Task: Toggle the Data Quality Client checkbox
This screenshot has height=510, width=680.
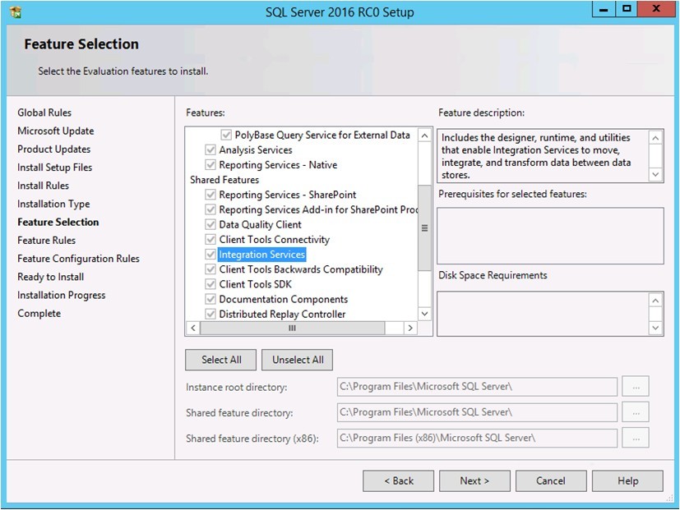Action: tap(210, 224)
